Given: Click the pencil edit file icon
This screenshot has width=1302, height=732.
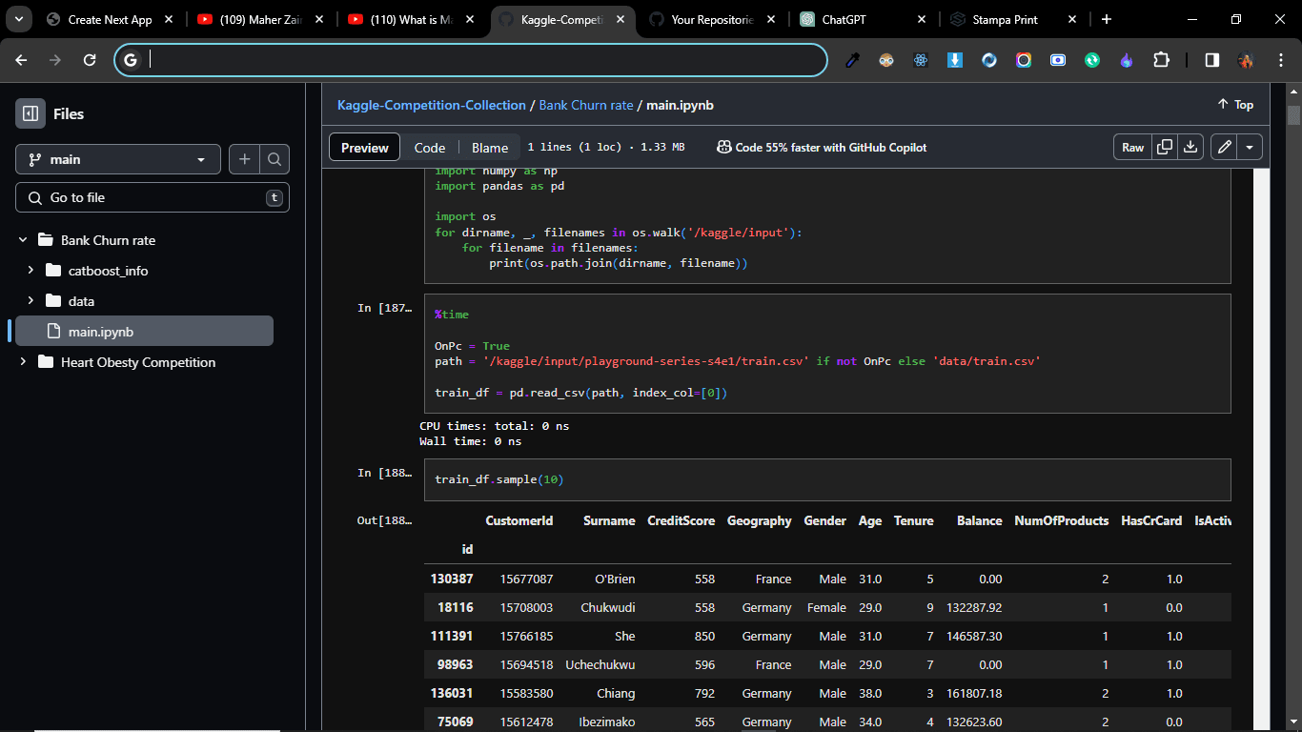Looking at the screenshot, I should click(x=1225, y=147).
